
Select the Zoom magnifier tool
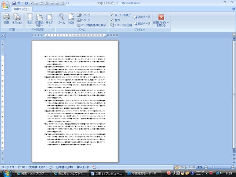click(x=61, y=19)
